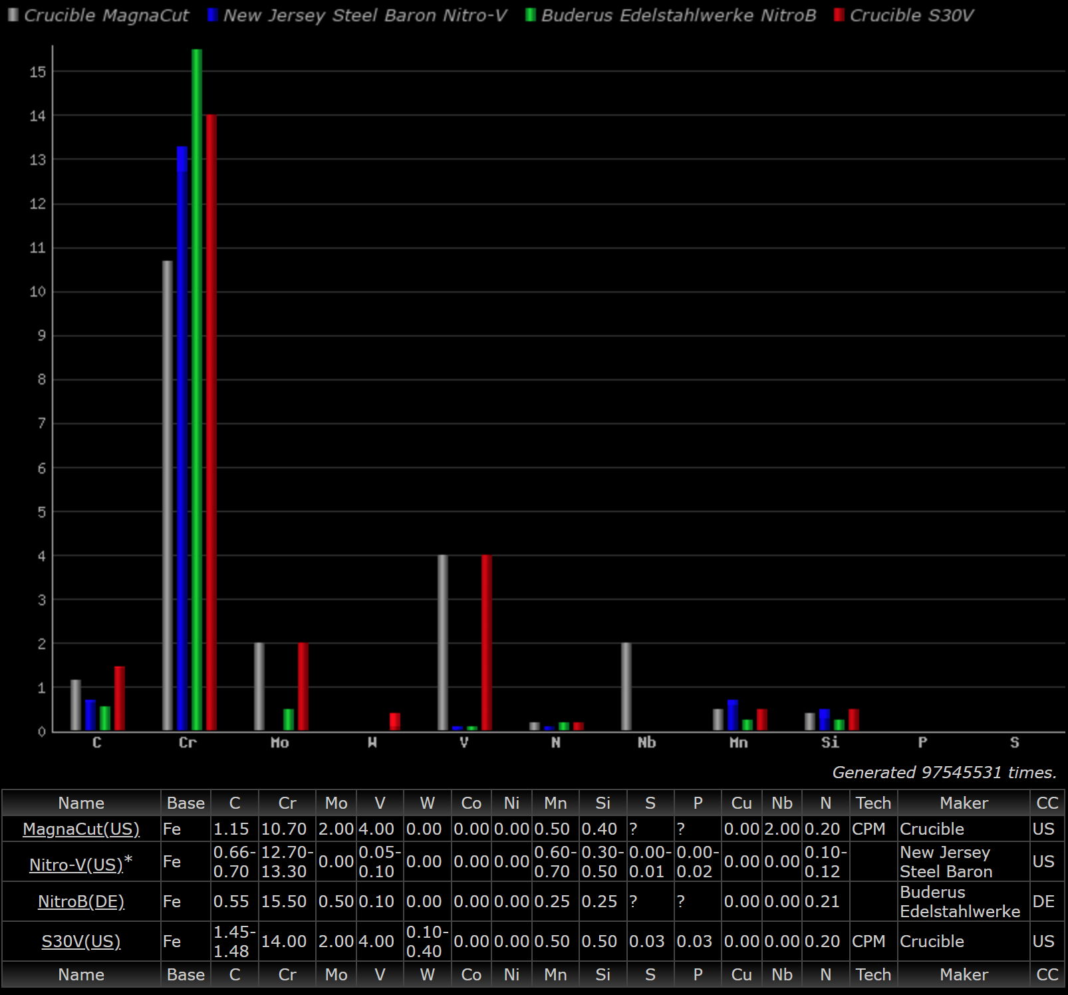Click the gray Crucible MagnaCut legend swatch
The width and height of the screenshot is (1068, 995).
pos(13,15)
